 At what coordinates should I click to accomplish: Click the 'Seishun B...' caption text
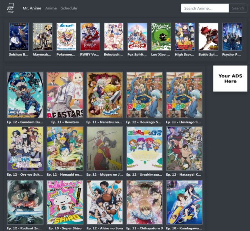tap(19, 54)
